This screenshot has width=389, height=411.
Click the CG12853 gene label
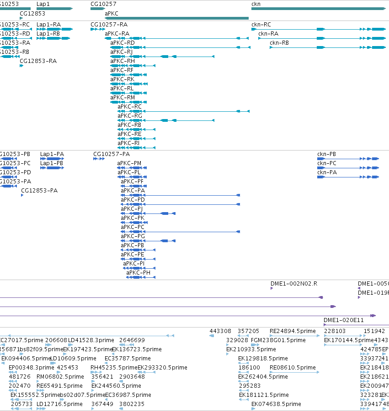32,13
